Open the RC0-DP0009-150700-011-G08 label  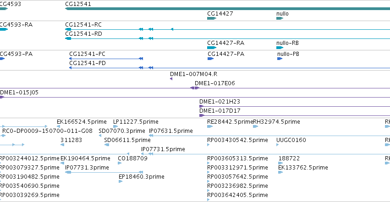[x=47, y=131]
